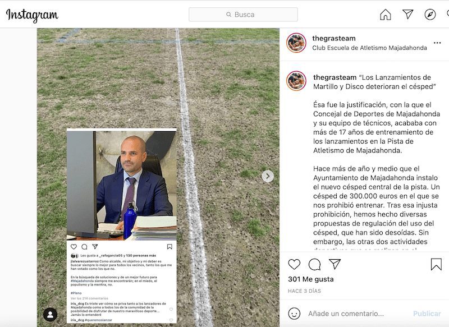
Task: Open the Instagram home feed icon
Action: click(x=386, y=15)
